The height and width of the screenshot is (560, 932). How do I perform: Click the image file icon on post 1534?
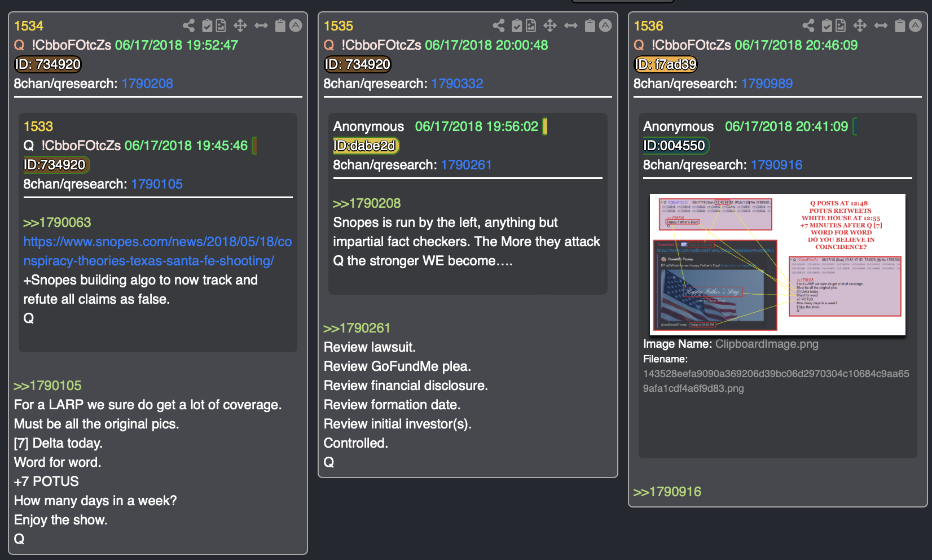click(x=221, y=25)
